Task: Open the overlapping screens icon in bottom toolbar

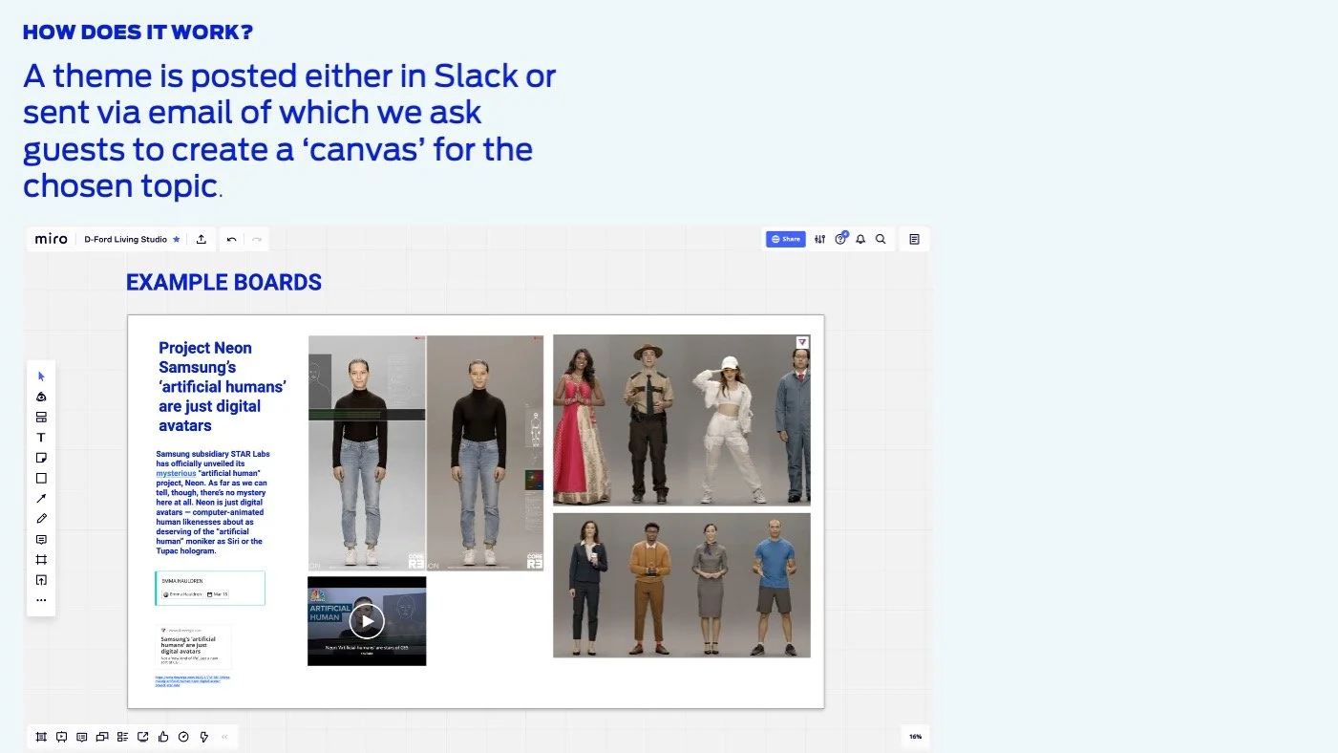Action: click(102, 737)
